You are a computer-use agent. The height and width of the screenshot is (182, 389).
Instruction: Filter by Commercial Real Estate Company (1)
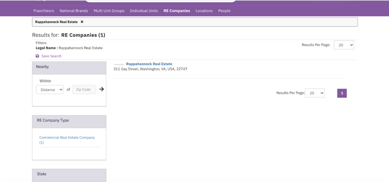(67, 140)
